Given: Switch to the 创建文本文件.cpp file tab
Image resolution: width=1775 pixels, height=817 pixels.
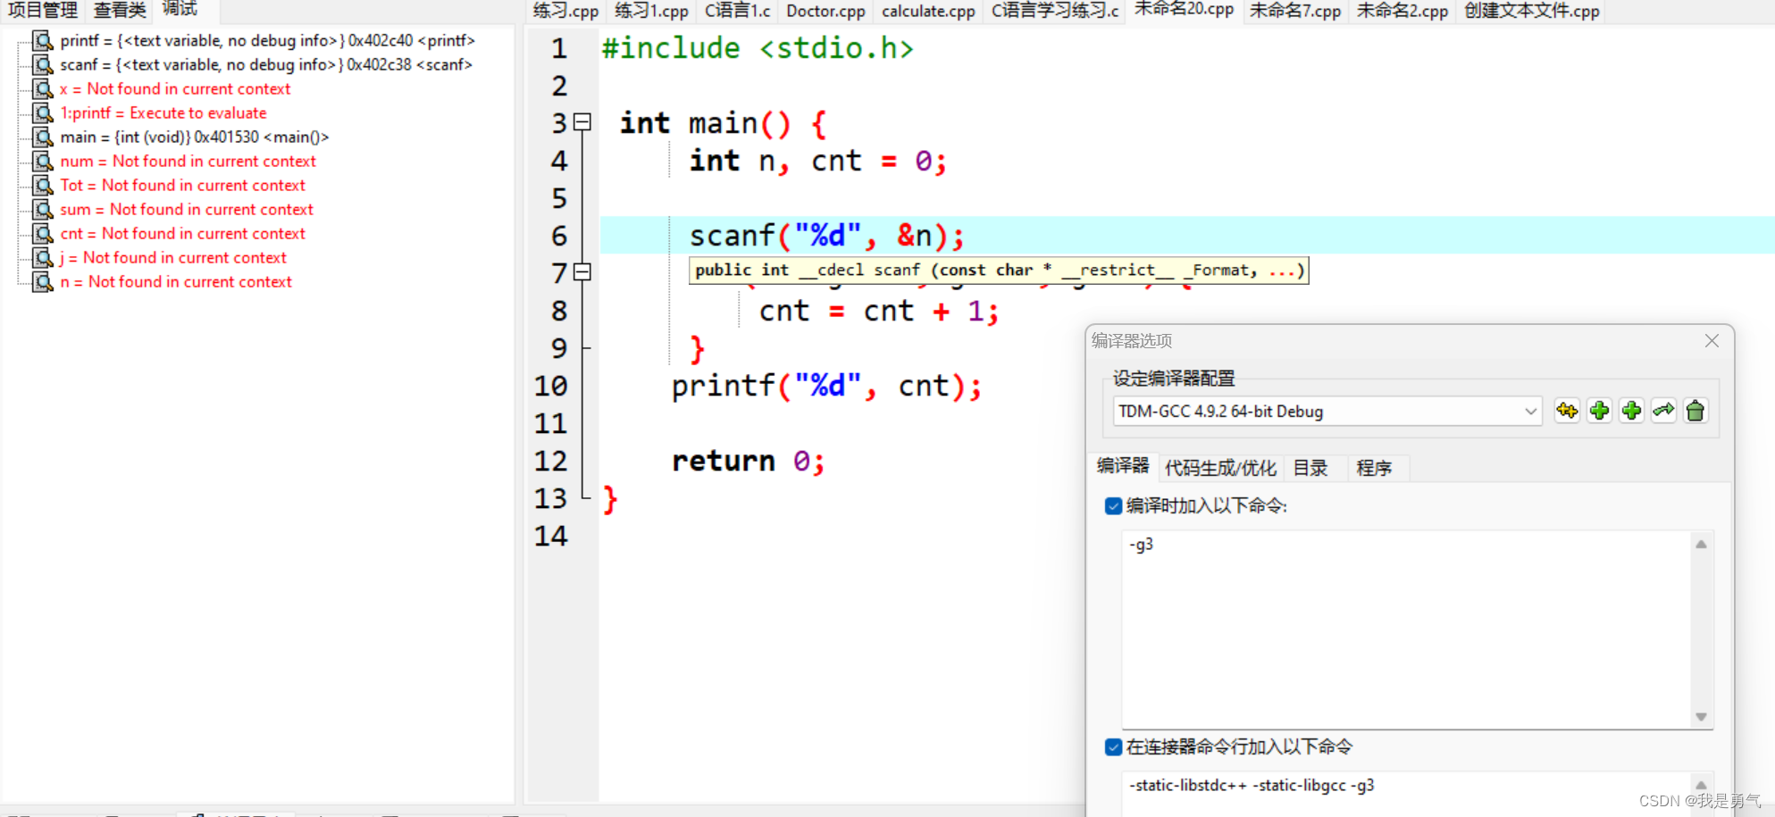Looking at the screenshot, I should [x=1531, y=11].
